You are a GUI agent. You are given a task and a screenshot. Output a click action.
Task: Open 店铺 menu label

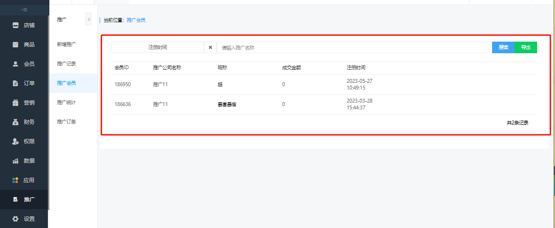pyautogui.click(x=29, y=26)
